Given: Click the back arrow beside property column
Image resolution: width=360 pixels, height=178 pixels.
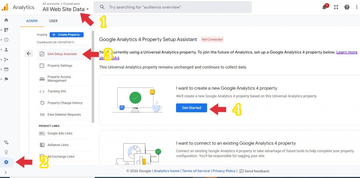Looking at the screenshot, I should click(x=28, y=53).
